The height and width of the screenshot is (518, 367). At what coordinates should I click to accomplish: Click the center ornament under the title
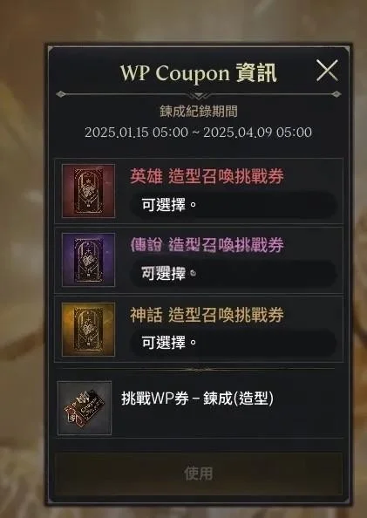(198, 96)
